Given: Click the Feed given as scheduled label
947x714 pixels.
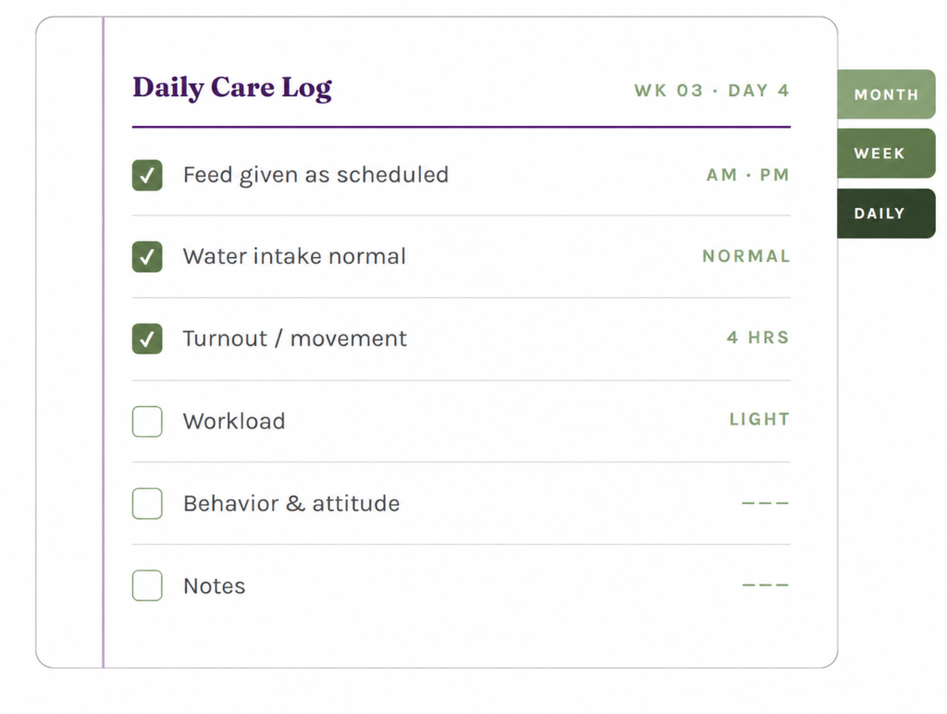Looking at the screenshot, I should tap(316, 175).
